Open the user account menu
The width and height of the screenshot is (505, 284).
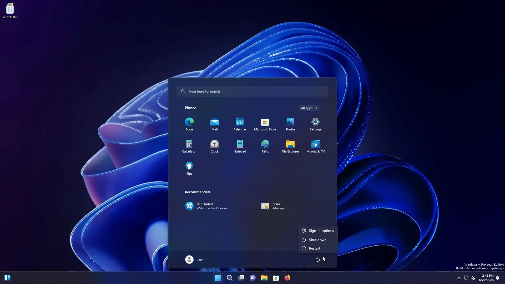194,260
